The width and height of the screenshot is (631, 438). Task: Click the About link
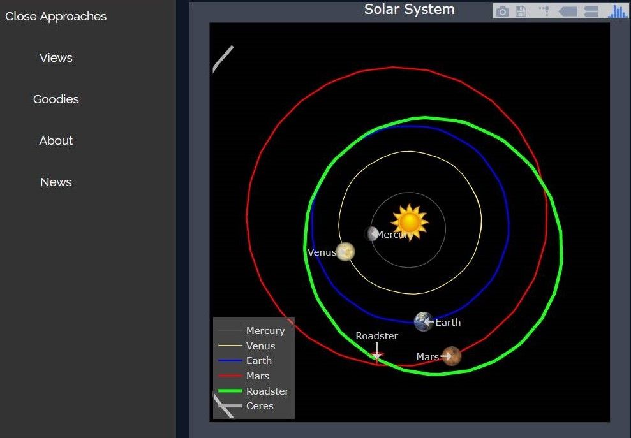[x=56, y=140]
